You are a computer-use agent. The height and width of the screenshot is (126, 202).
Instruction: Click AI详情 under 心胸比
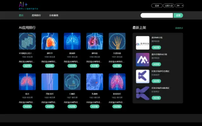pos(72,106)
